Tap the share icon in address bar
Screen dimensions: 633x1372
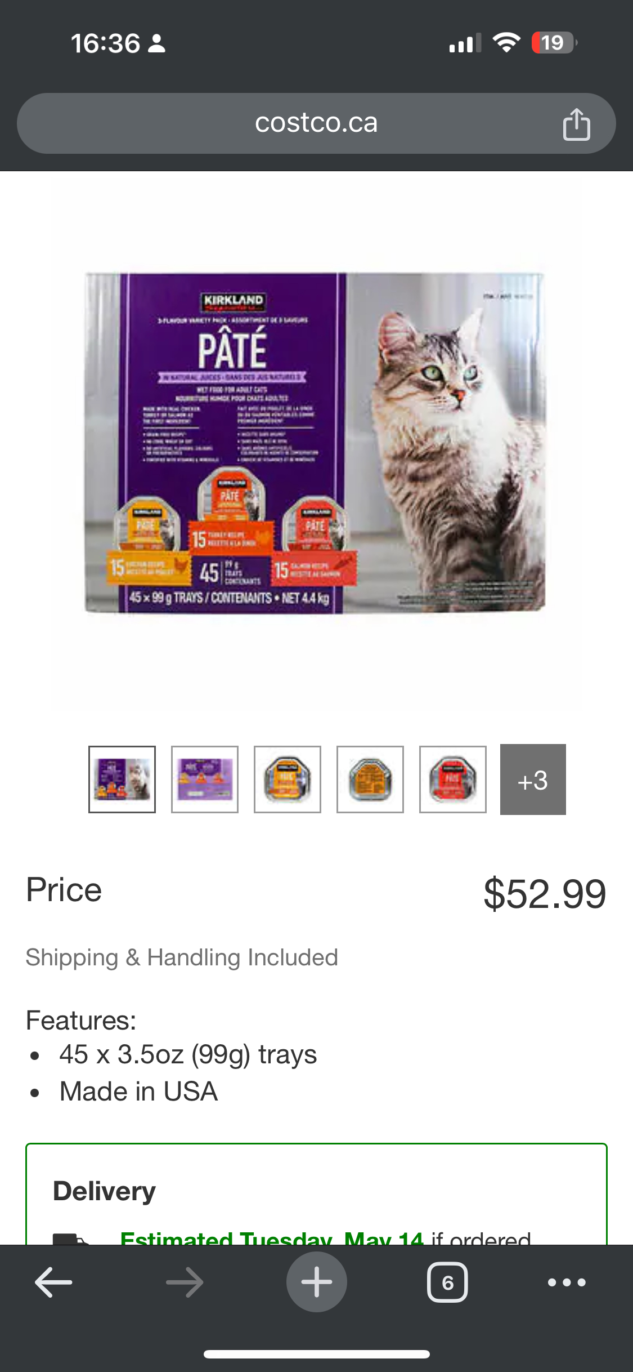click(576, 124)
